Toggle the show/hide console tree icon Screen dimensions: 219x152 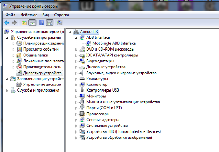click(32, 23)
